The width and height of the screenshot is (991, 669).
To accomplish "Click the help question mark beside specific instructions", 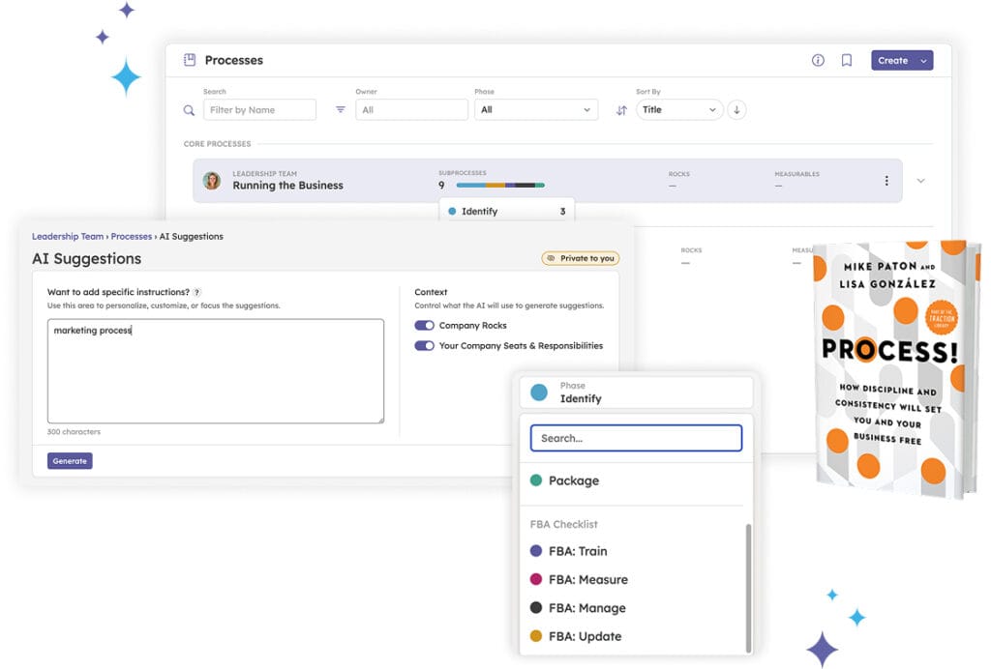I will pos(197,292).
